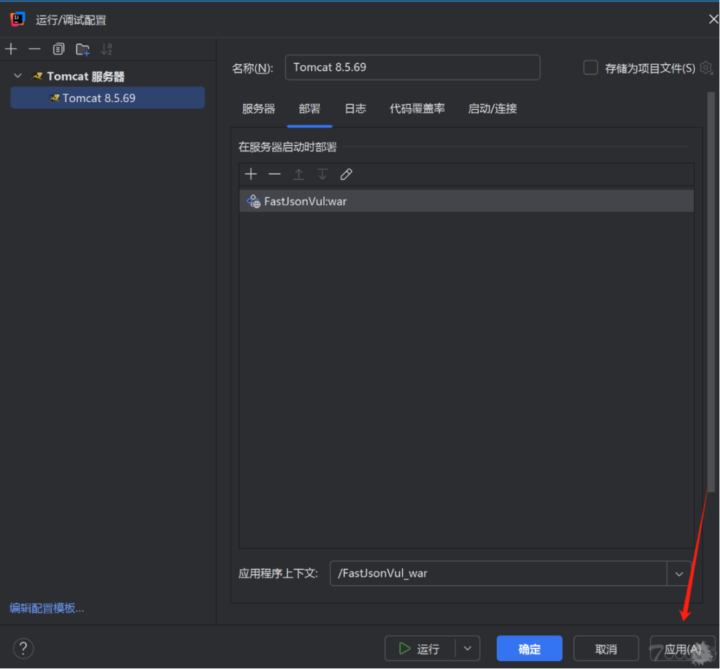Apply changes with 应用(A) button
The height and width of the screenshot is (669, 720).
point(683,649)
